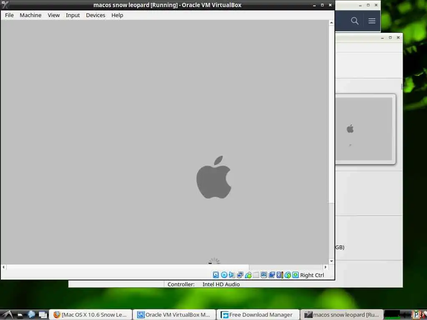This screenshot has width=427, height=320.
Task: Click the vertical scrollbar down arrow
Action: (x=332, y=261)
